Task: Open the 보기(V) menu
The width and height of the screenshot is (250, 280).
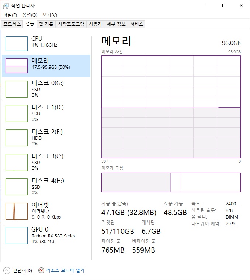Action: [50, 15]
